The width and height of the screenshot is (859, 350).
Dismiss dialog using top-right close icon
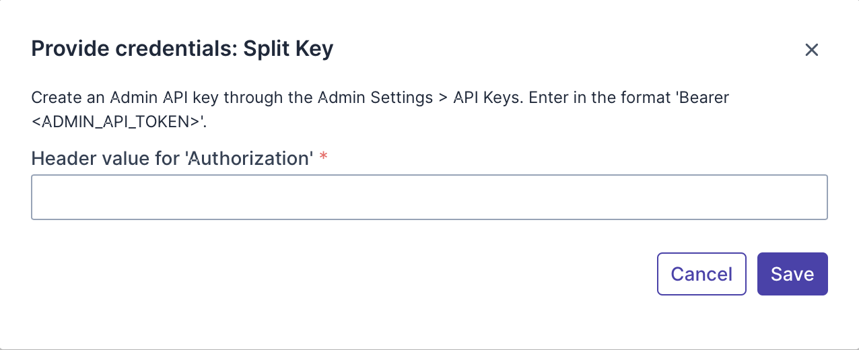click(x=811, y=50)
